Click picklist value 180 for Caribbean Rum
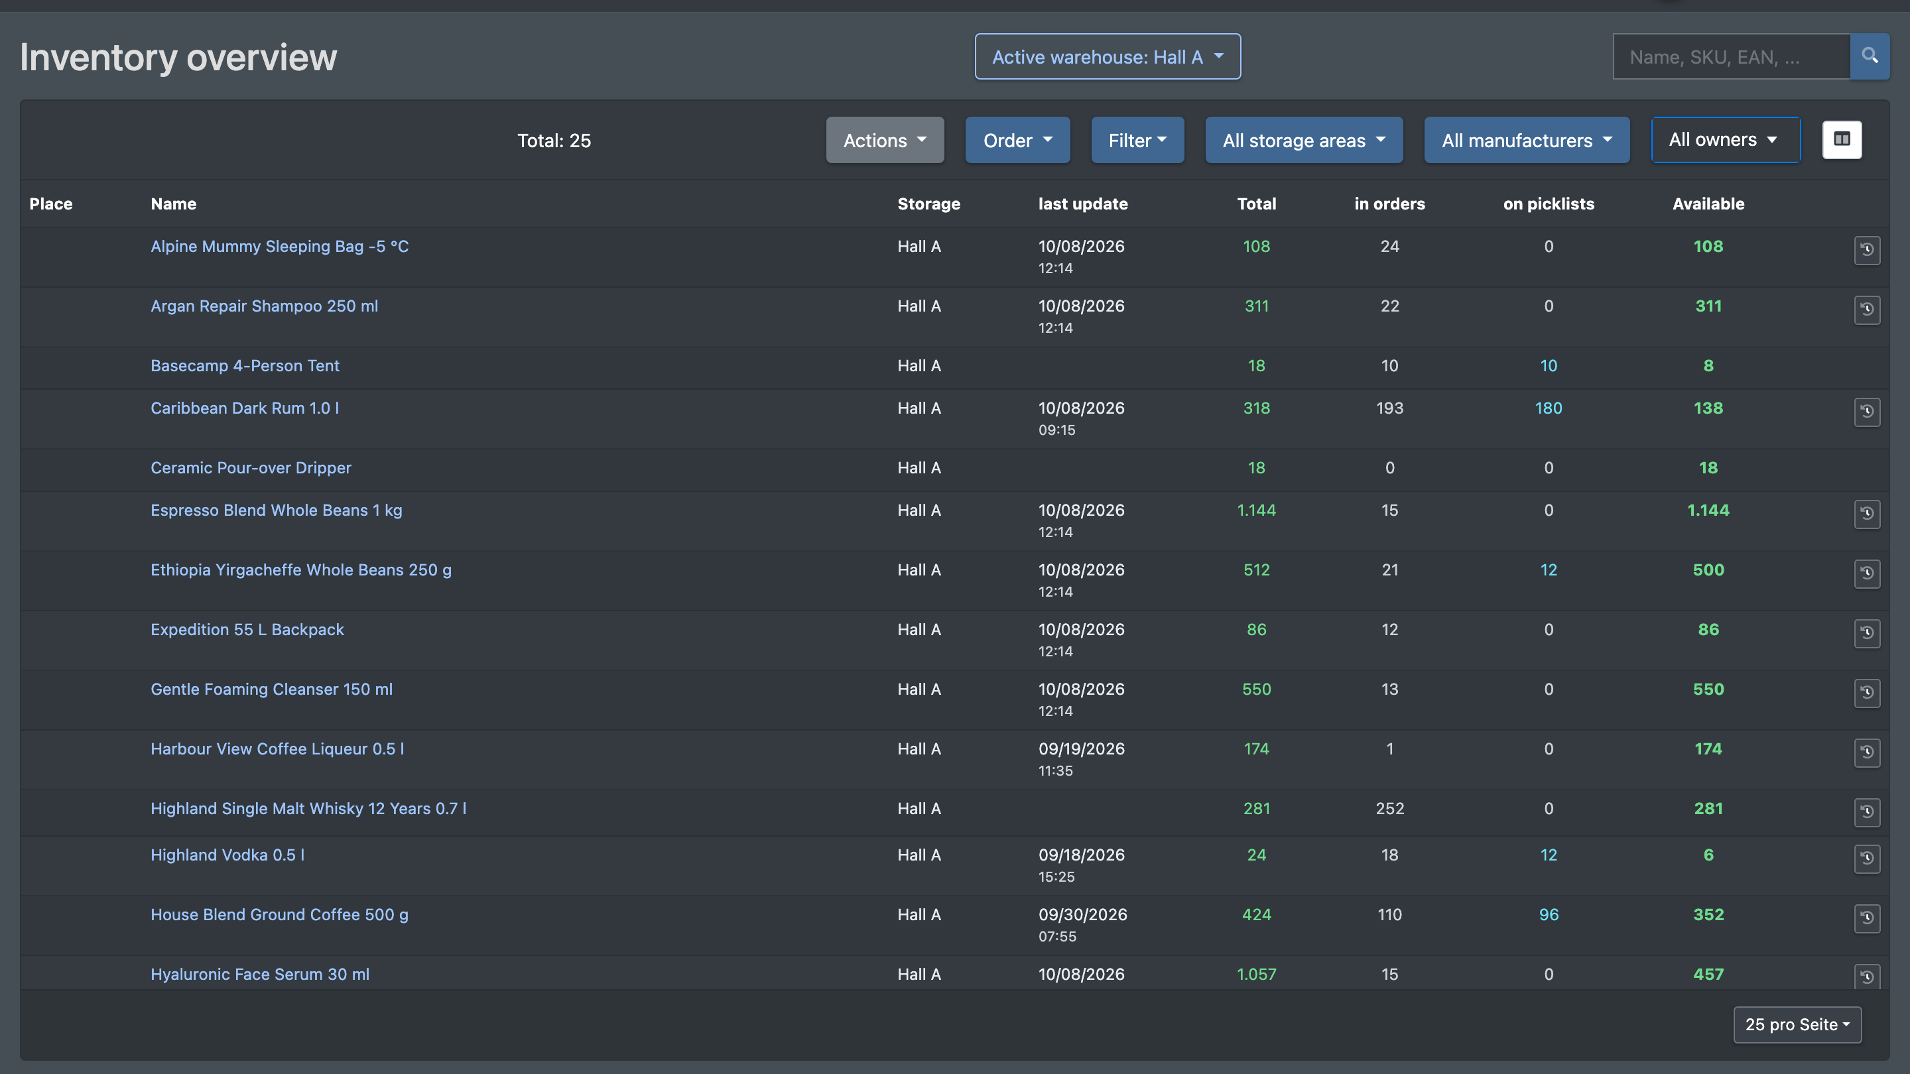 click(x=1548, y=408)
